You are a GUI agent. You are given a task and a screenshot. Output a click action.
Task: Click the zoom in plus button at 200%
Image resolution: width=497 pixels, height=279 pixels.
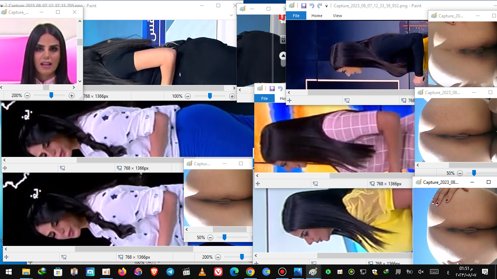[72, 96]
